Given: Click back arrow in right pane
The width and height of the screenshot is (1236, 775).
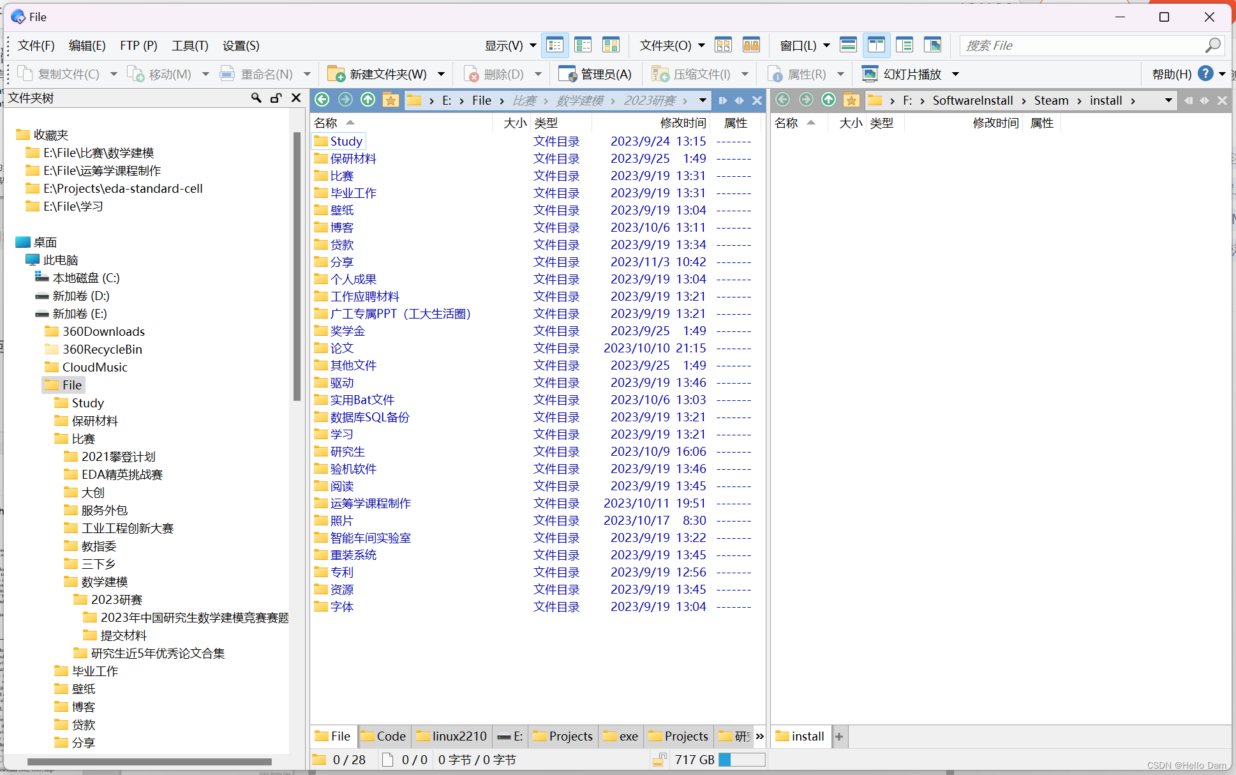Looking at the screenshot, I should pos(783,100).
